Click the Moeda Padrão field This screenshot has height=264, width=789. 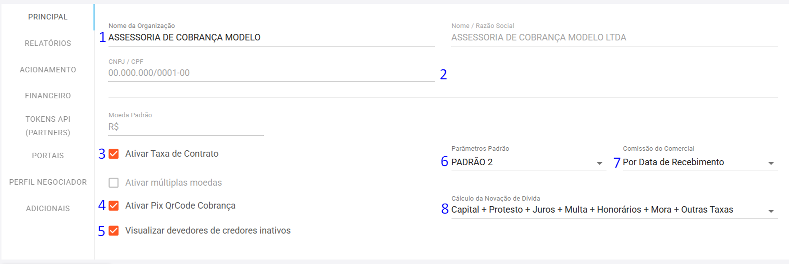coord(185,127)
